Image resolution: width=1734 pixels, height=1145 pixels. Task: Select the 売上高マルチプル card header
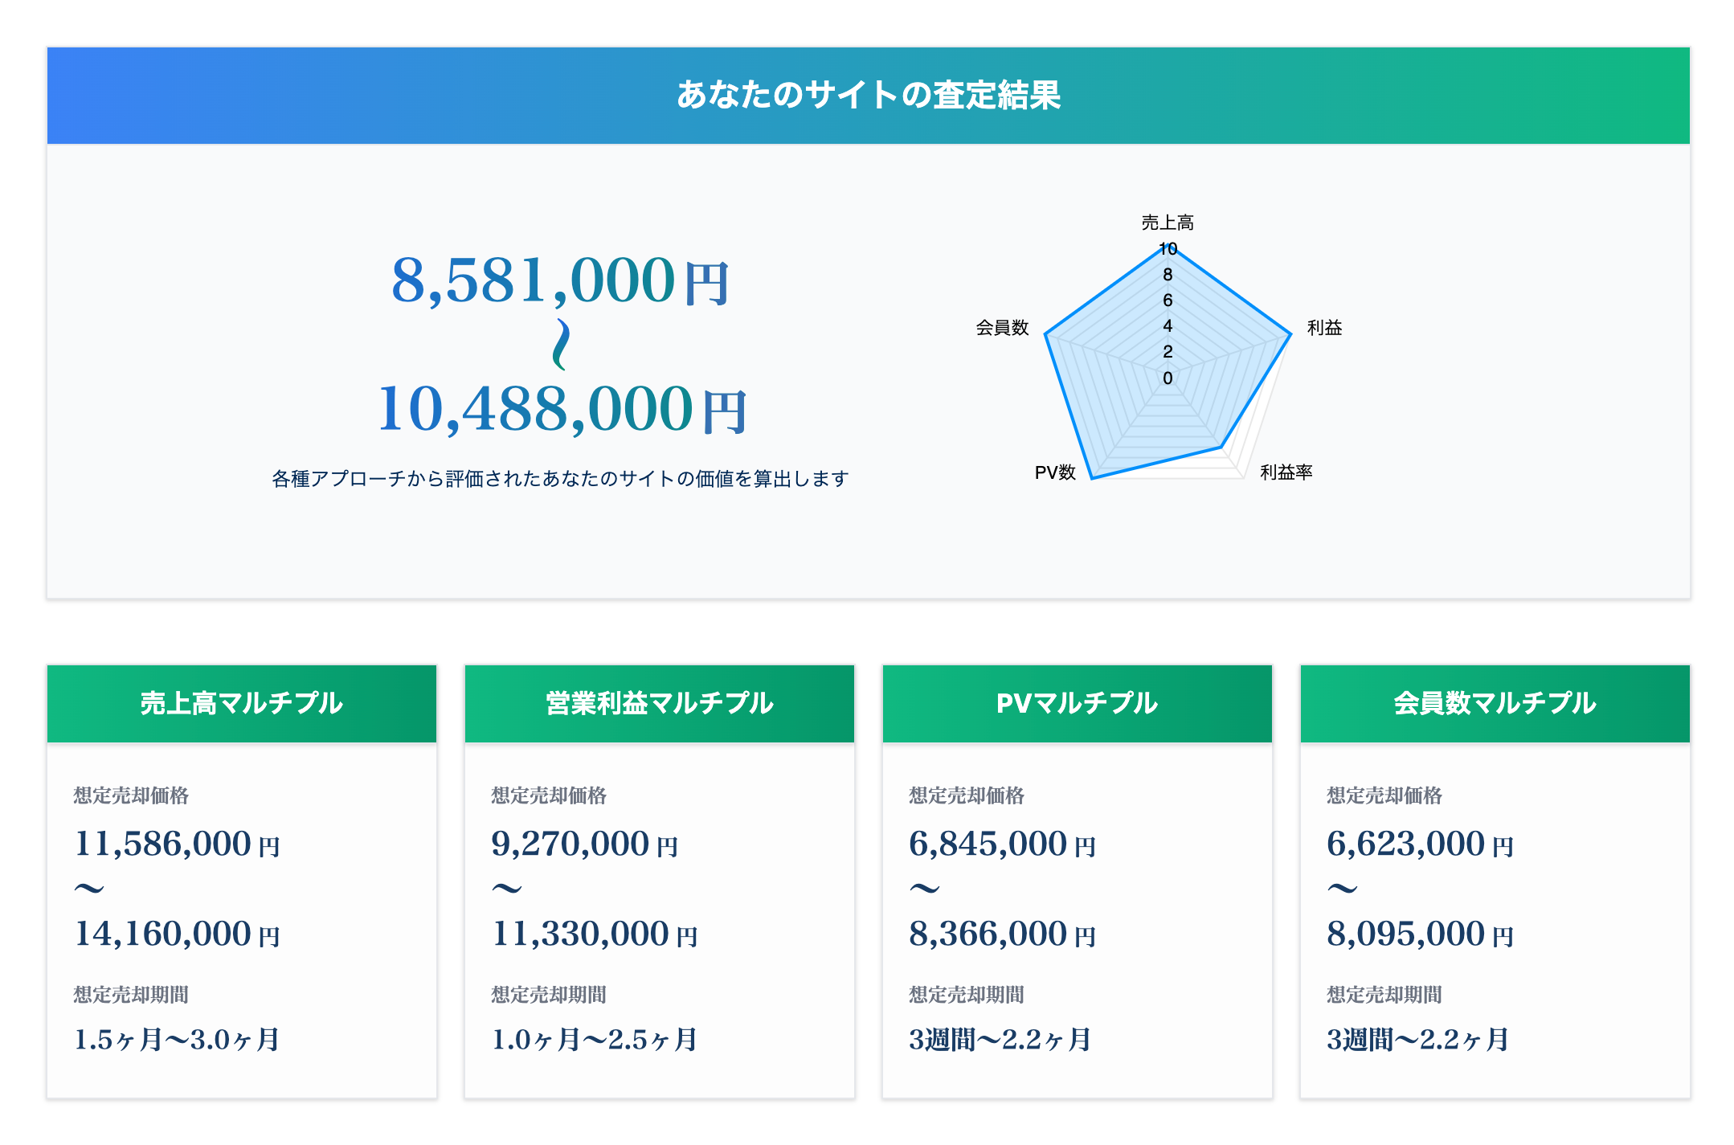point(241,703)
